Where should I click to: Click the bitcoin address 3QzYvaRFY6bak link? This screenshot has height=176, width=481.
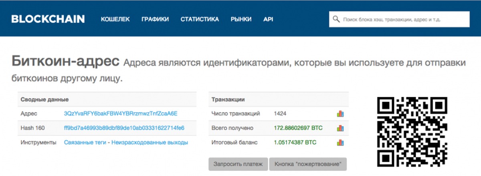tap(121, 114)
